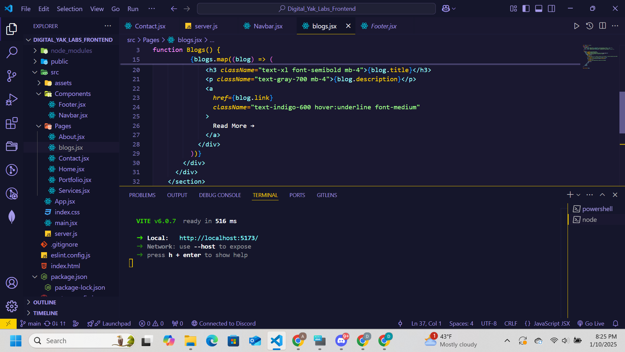Image resolution: width=625 pixels, height=352 pixels.
Task: Open the MongoDB leaf icon view
Action: (12, 217)
